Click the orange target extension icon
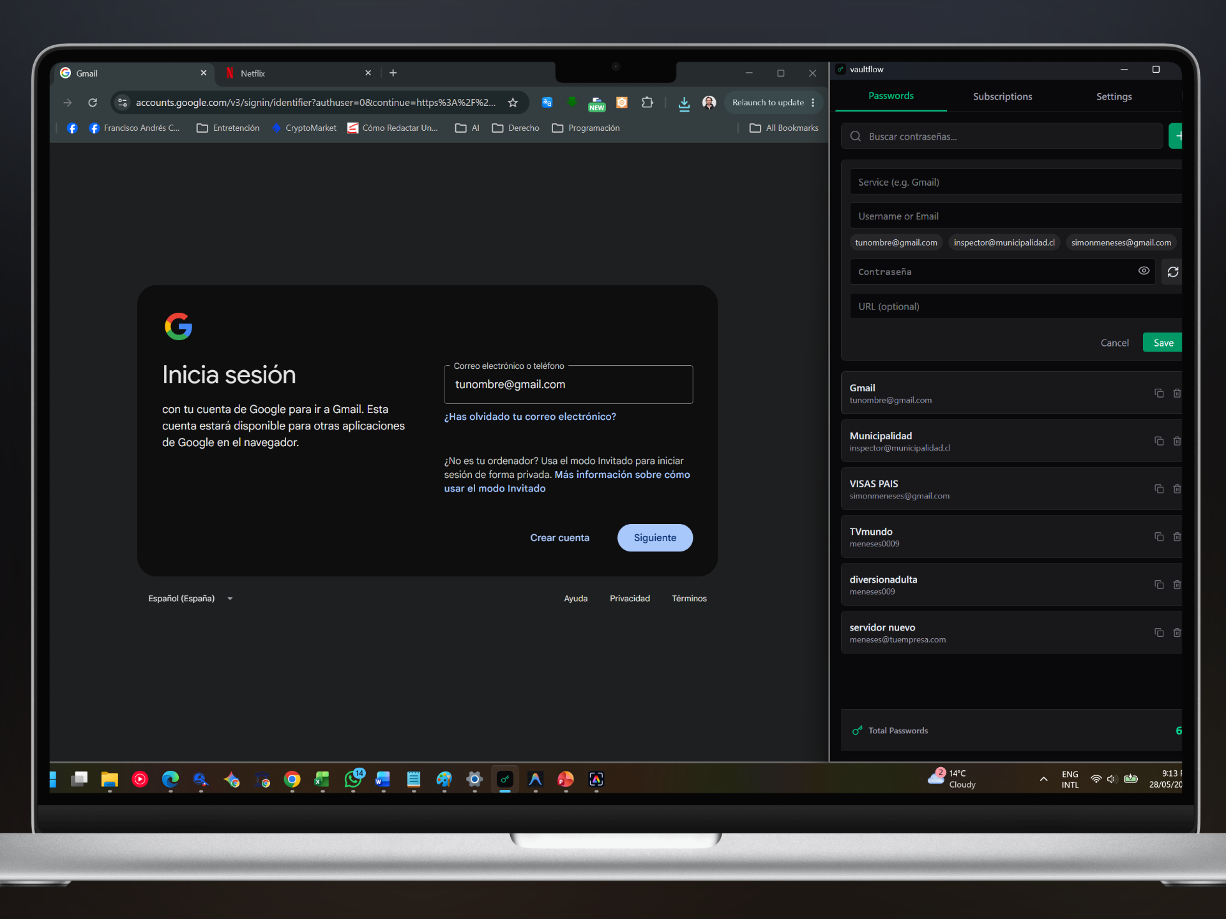Viewport: 1226px width, 919px height. (622, 103)
